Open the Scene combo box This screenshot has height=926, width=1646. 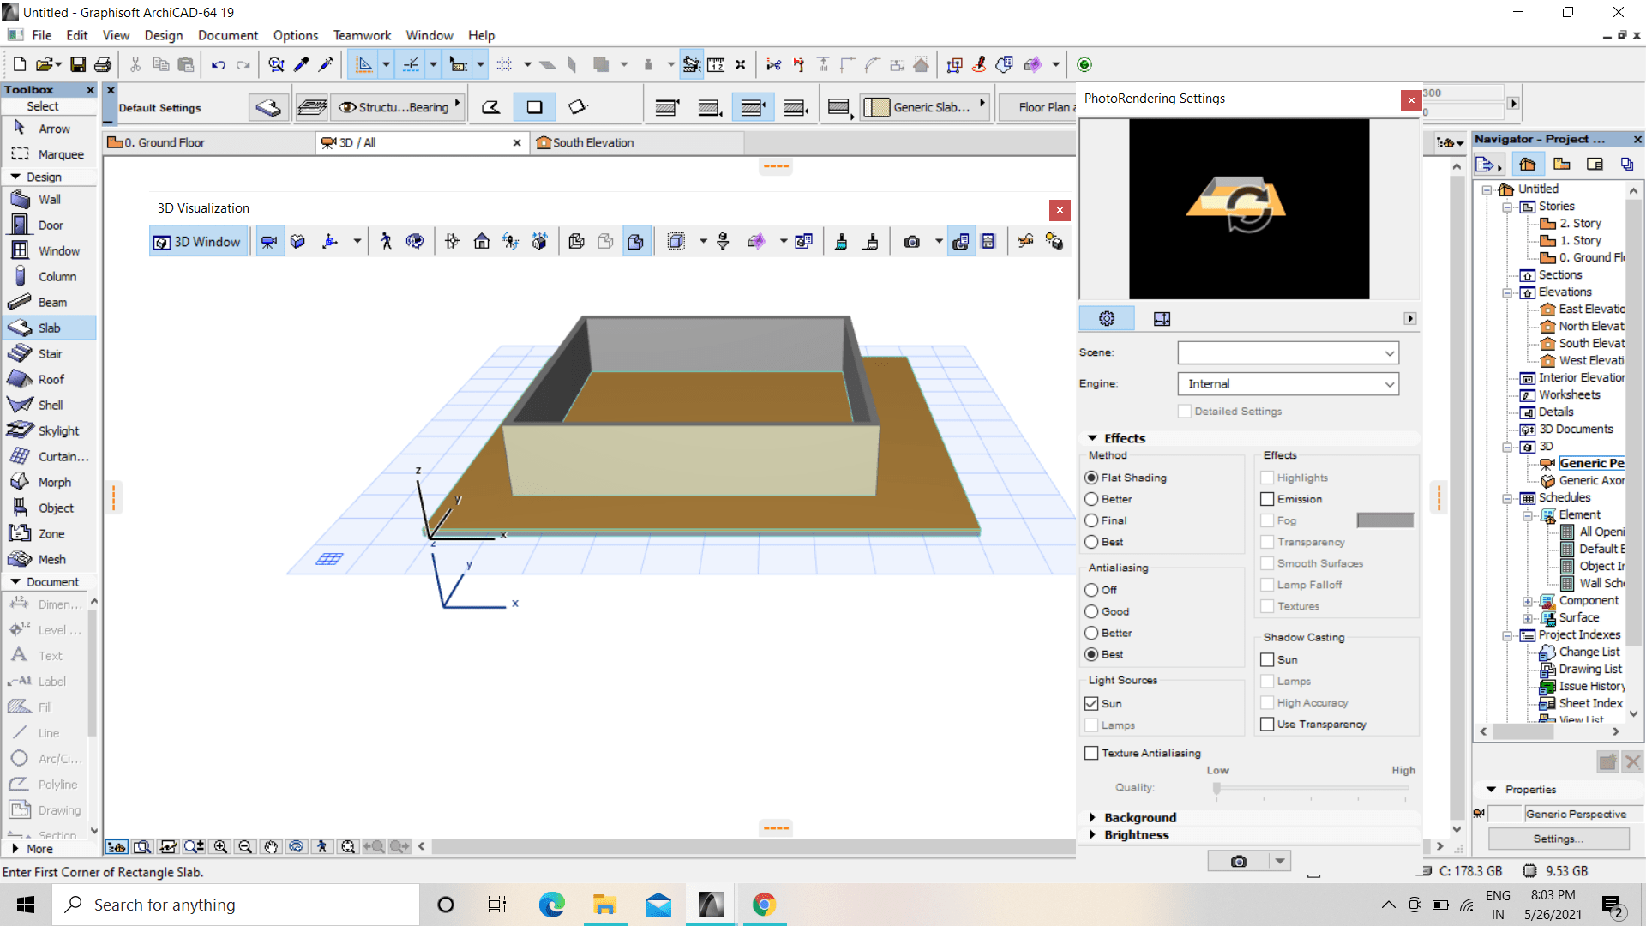pyautogui.click(x=1288, y=352)
